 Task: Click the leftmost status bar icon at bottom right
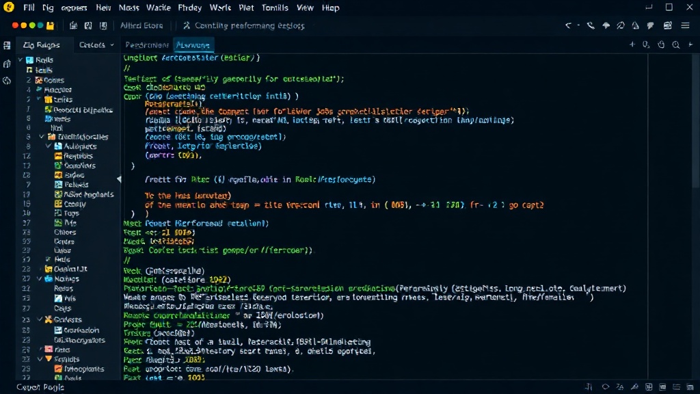(589, 387)
